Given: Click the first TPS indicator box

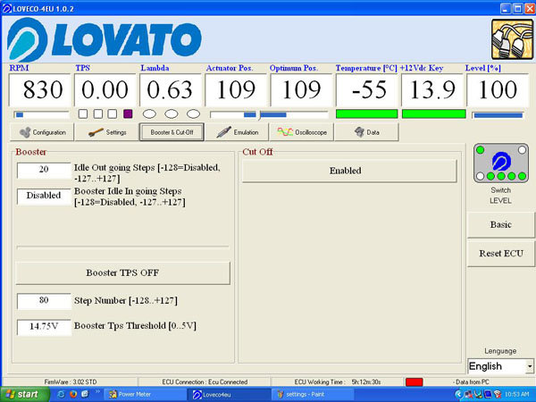Looking at the screenshot, I should pyautogui.click(x=83, y=114).
